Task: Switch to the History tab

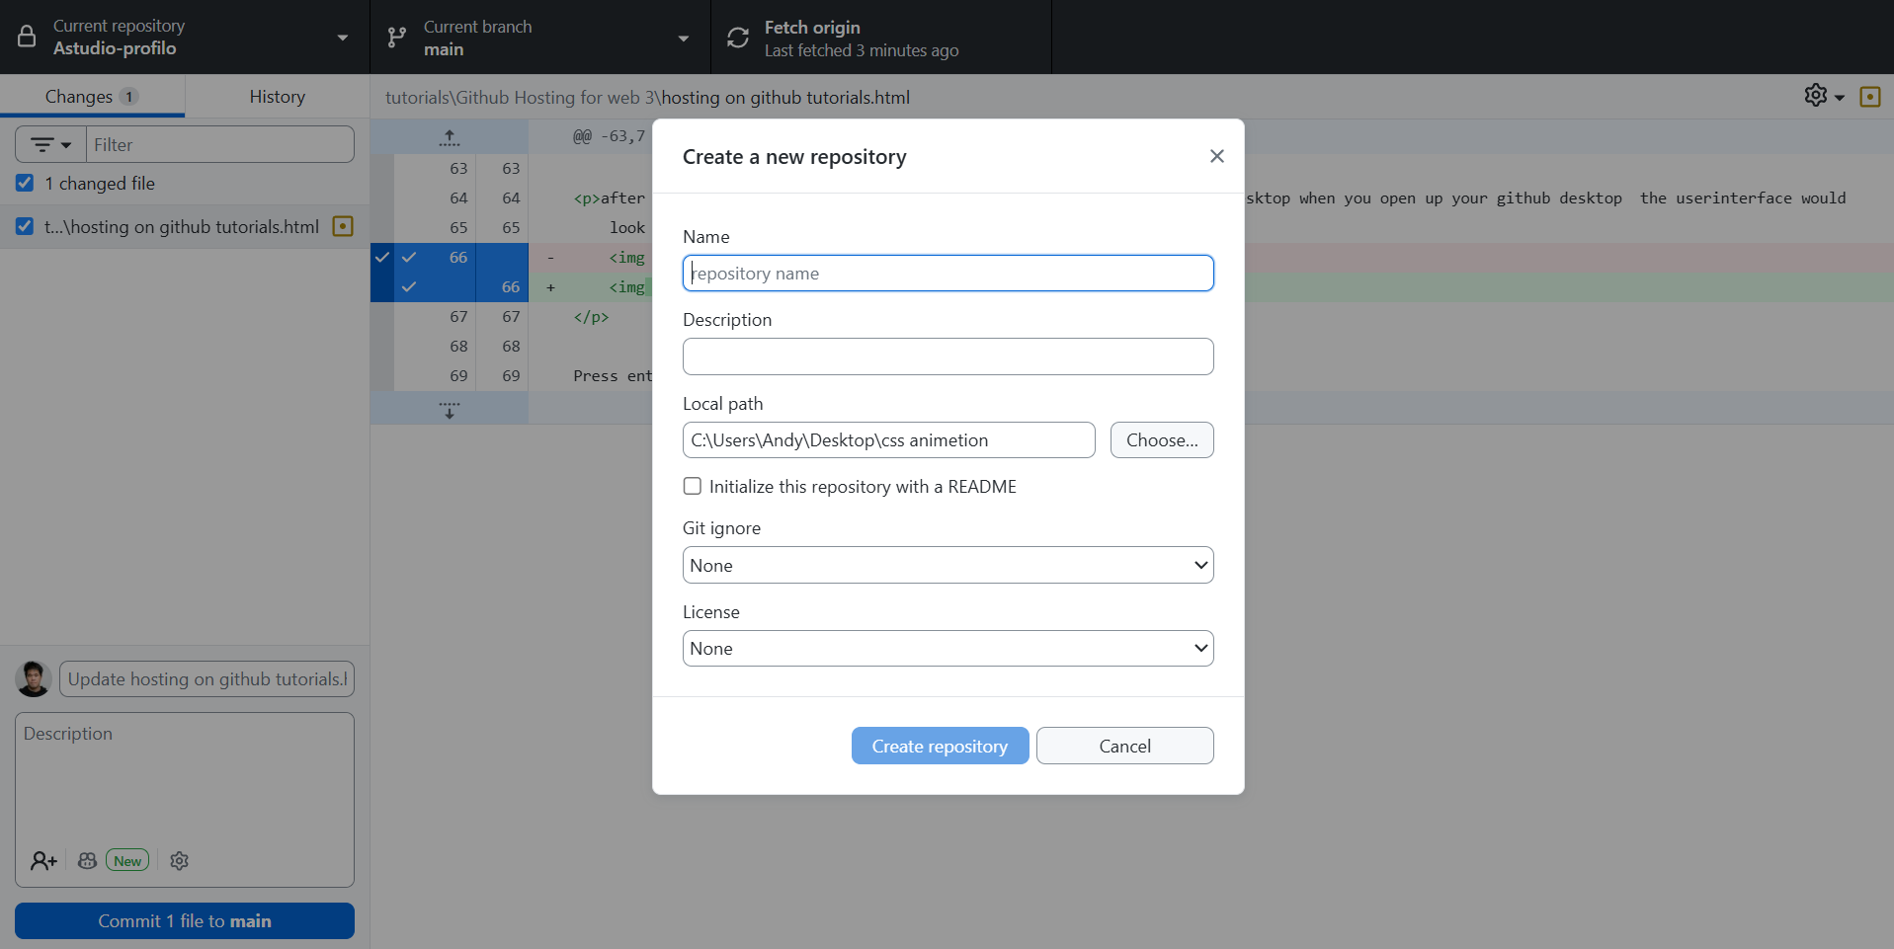Action: [277, 97]
